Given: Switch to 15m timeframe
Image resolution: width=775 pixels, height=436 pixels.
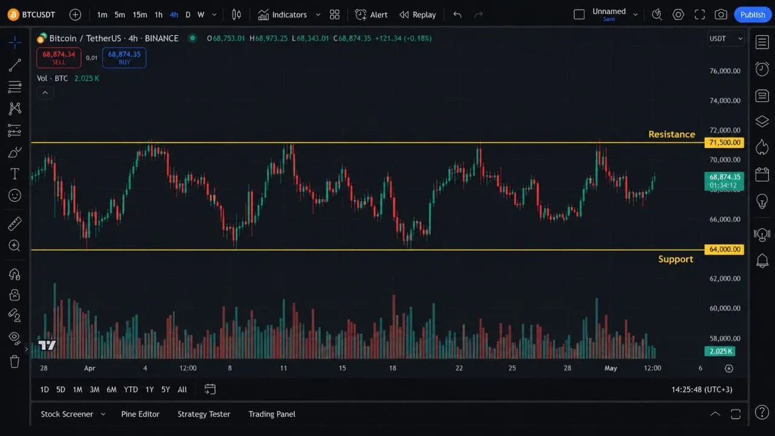Looking at the screenshot, I should [140, 15].
